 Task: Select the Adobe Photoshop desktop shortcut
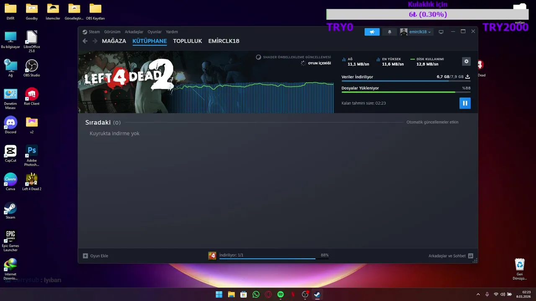point(32,156)
